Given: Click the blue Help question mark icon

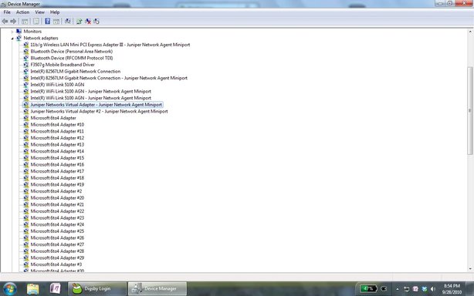Looking at the screenshot, I should point(47,21).
